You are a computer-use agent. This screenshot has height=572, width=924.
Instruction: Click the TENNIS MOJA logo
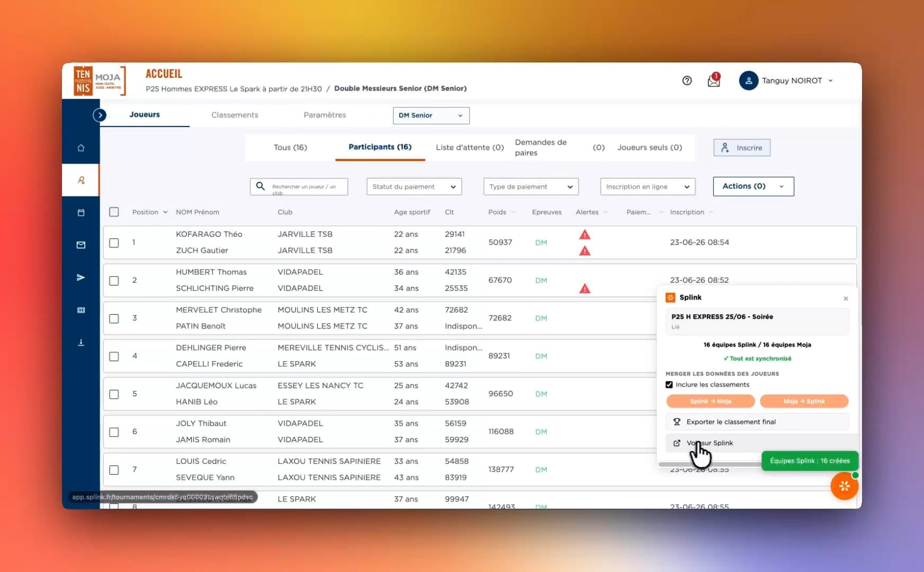tap(100, 81)
